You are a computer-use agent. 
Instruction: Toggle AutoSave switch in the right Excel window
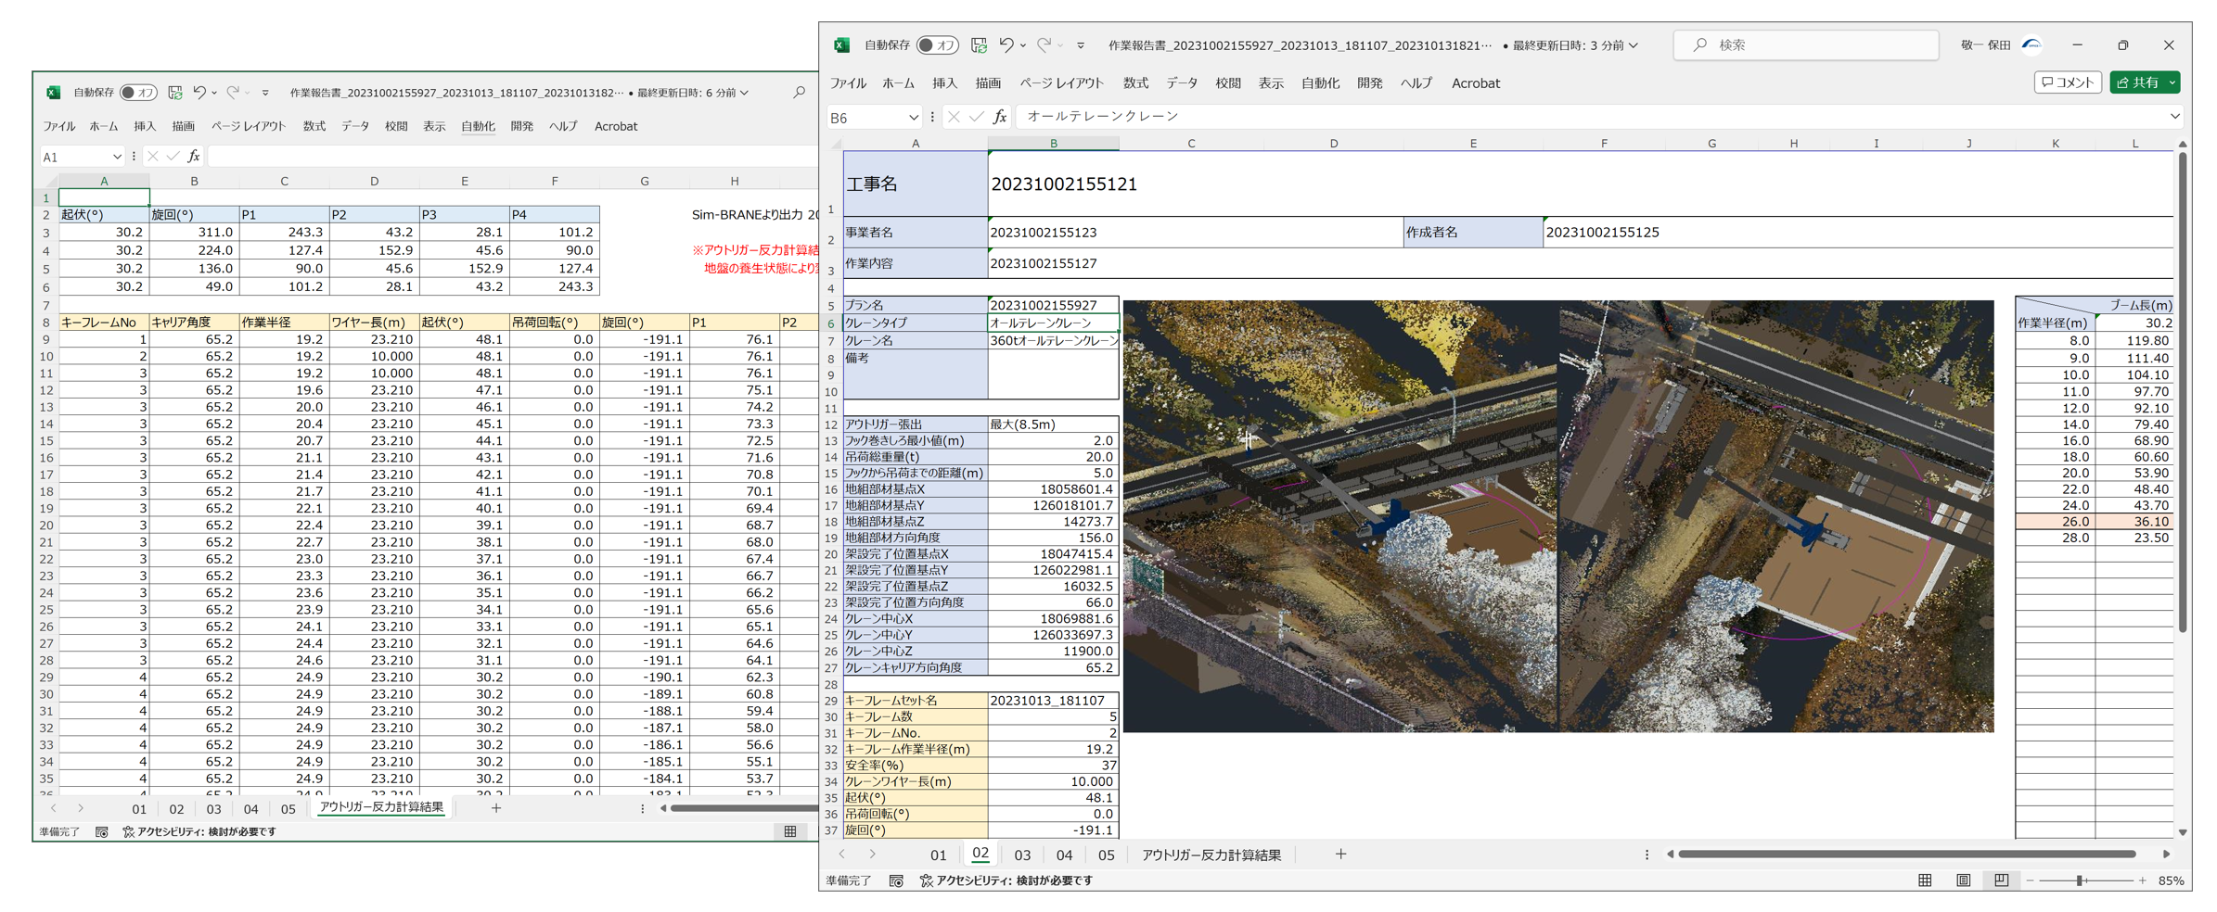point(937,44)
